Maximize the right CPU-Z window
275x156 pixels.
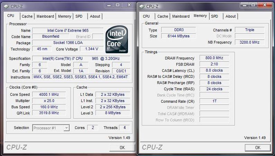[x=253, y=5]
